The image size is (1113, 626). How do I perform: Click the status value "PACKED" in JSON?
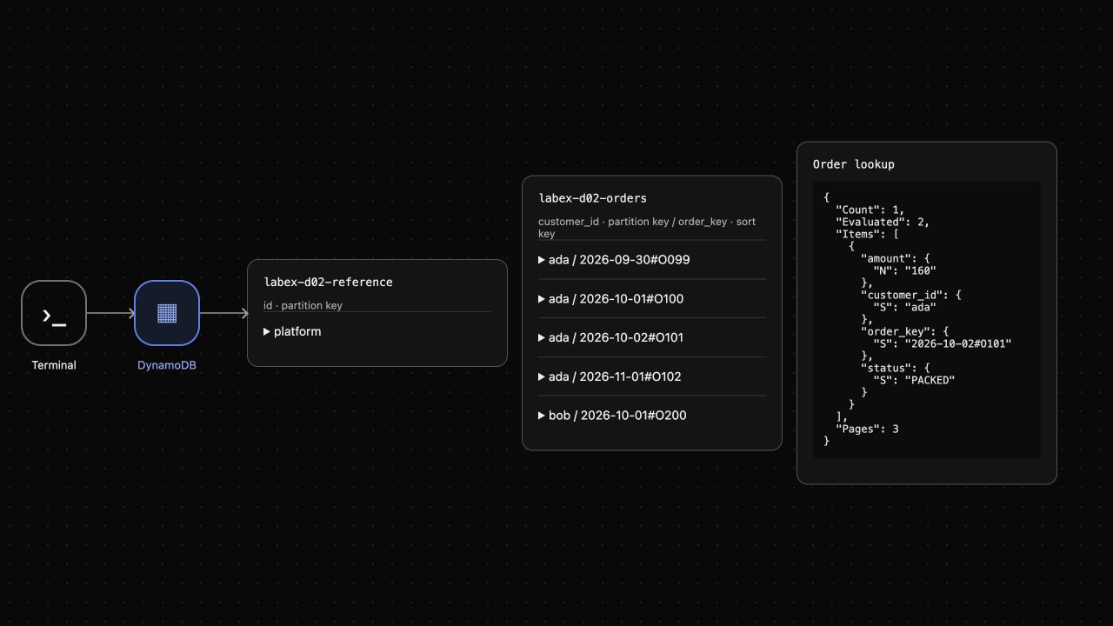pos(930,380)
